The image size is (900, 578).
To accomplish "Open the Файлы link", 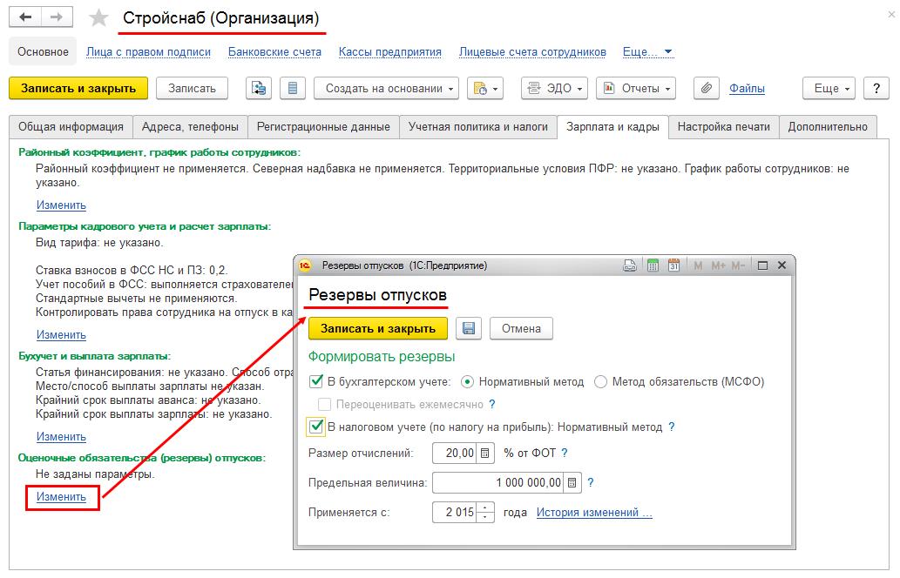I will tap(747, 88).
